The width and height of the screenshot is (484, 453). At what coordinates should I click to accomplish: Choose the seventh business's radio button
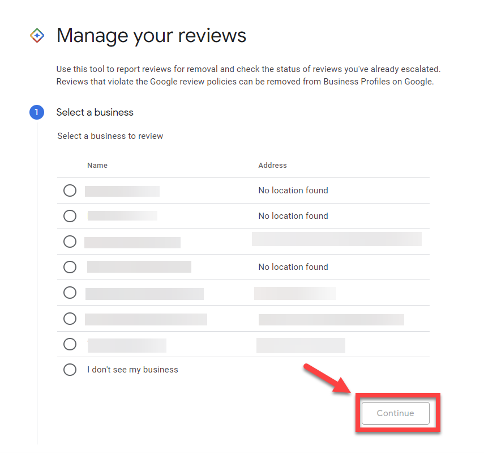pyautogui.click(x=70, y=344)
